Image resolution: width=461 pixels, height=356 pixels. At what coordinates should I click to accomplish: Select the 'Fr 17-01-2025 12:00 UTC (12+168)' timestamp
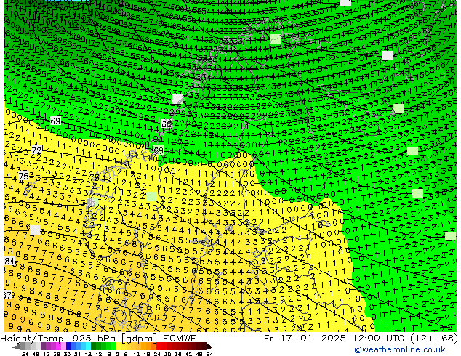pyautogui.click(x=361, y=339)
